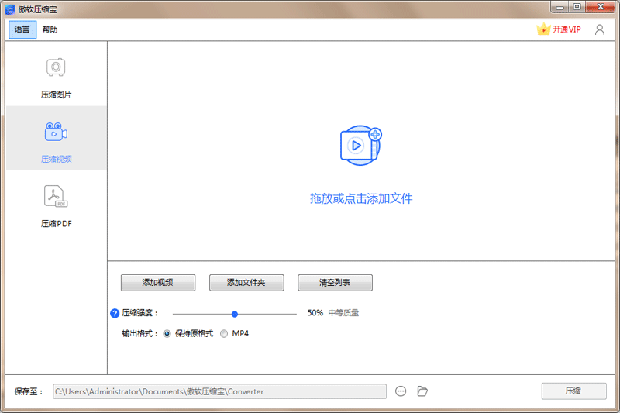Click the 拖放或点击添加文件 link text
The width and height of the screenshot is (620, 413).
tap(361, 198)
